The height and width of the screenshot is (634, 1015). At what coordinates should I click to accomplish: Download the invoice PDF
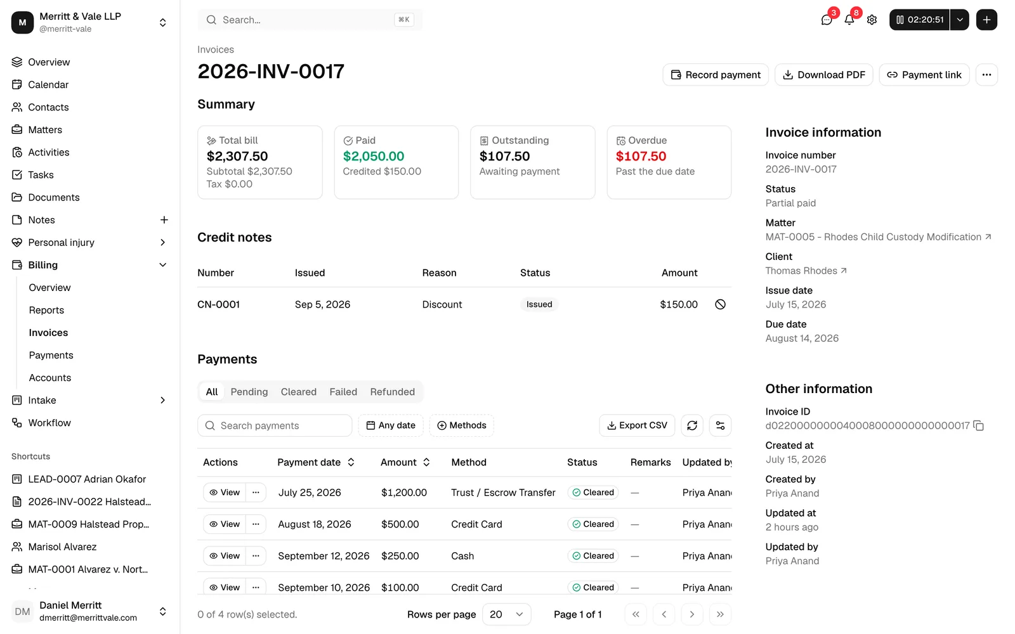(824, 75)
